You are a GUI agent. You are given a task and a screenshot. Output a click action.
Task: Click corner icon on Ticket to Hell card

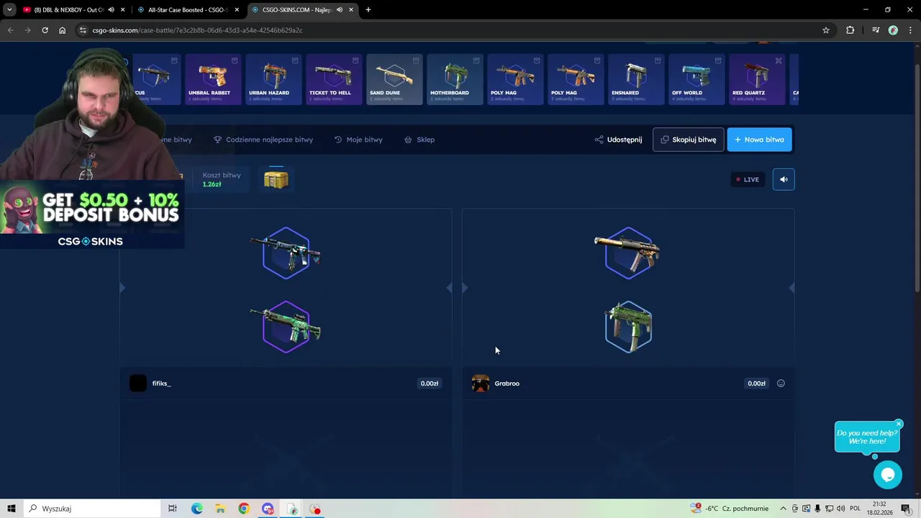[x=355, y=60]
